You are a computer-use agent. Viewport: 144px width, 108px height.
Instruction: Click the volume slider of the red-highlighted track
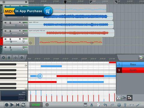coord(11,42)
